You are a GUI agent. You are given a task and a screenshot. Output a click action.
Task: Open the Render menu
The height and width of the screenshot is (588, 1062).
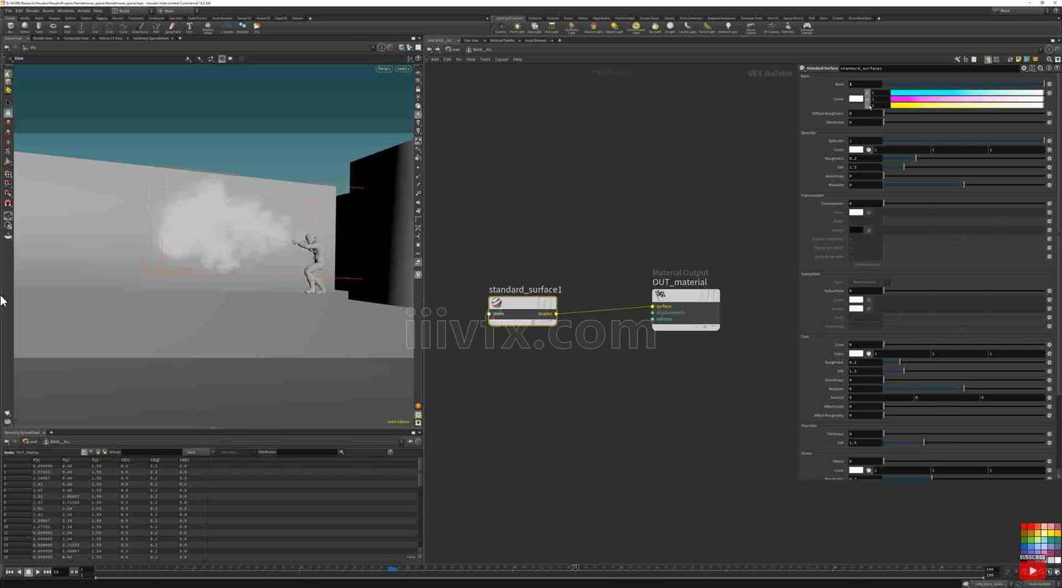[33, 10]
